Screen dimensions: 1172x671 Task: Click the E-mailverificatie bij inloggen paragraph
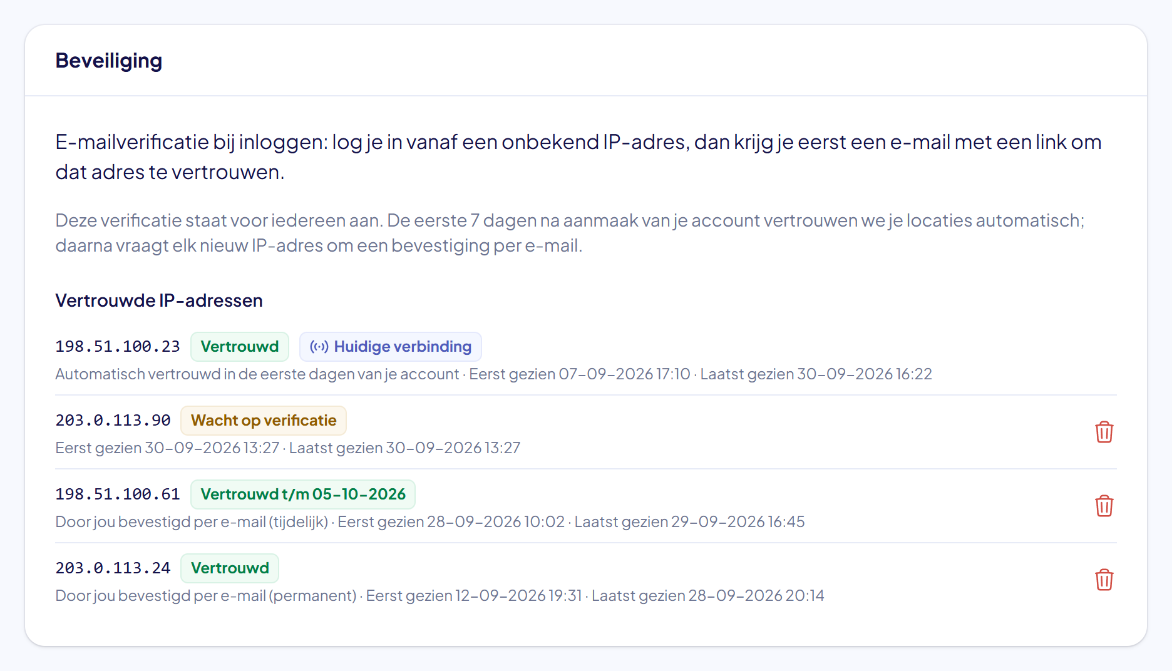click(x=578, y=157)
